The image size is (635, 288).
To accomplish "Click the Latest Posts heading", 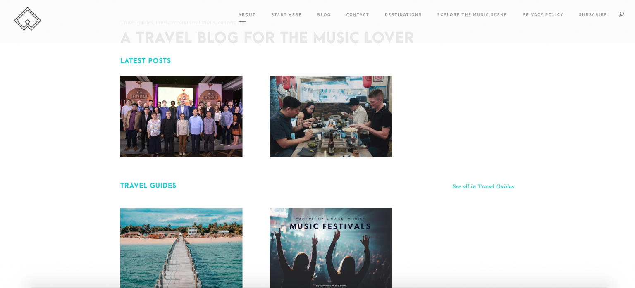I will point(146,61).
